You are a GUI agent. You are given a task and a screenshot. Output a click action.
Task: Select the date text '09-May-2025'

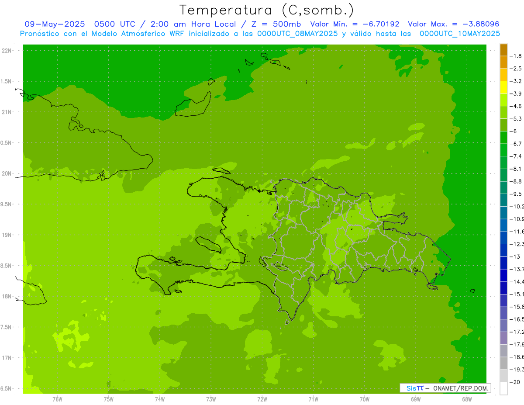click(x=55, y=24)
